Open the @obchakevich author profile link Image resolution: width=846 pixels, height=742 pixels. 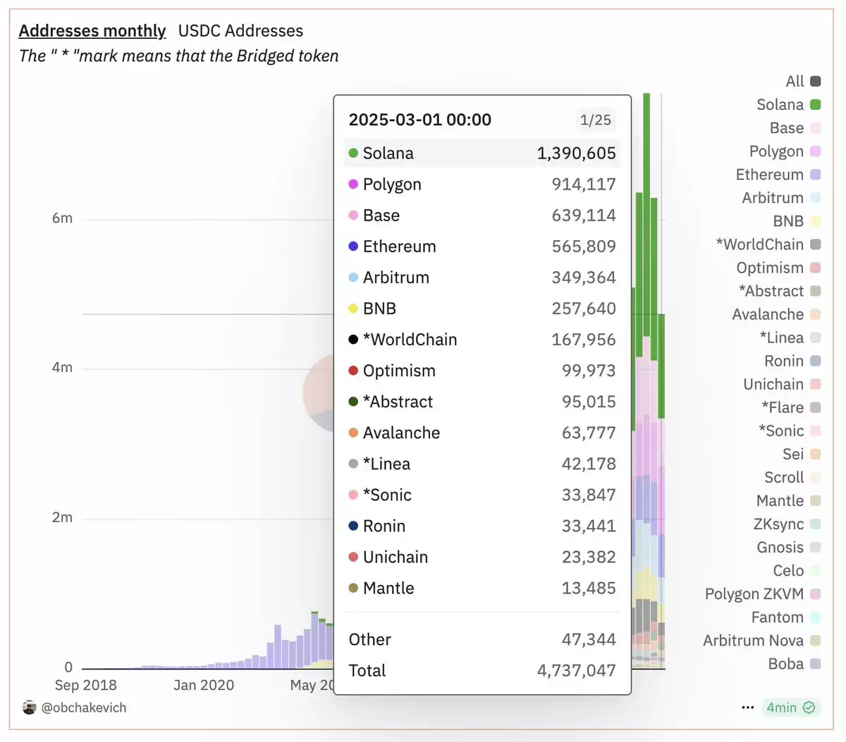(84, 707)
